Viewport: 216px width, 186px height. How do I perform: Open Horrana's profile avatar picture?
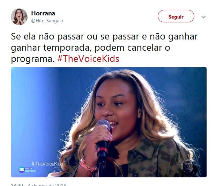[x=19, y=17]
